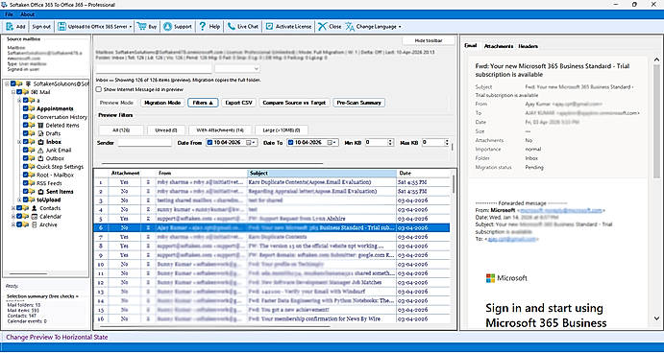Click the Sender input field

pyautogui.click(x=145, y=143)
